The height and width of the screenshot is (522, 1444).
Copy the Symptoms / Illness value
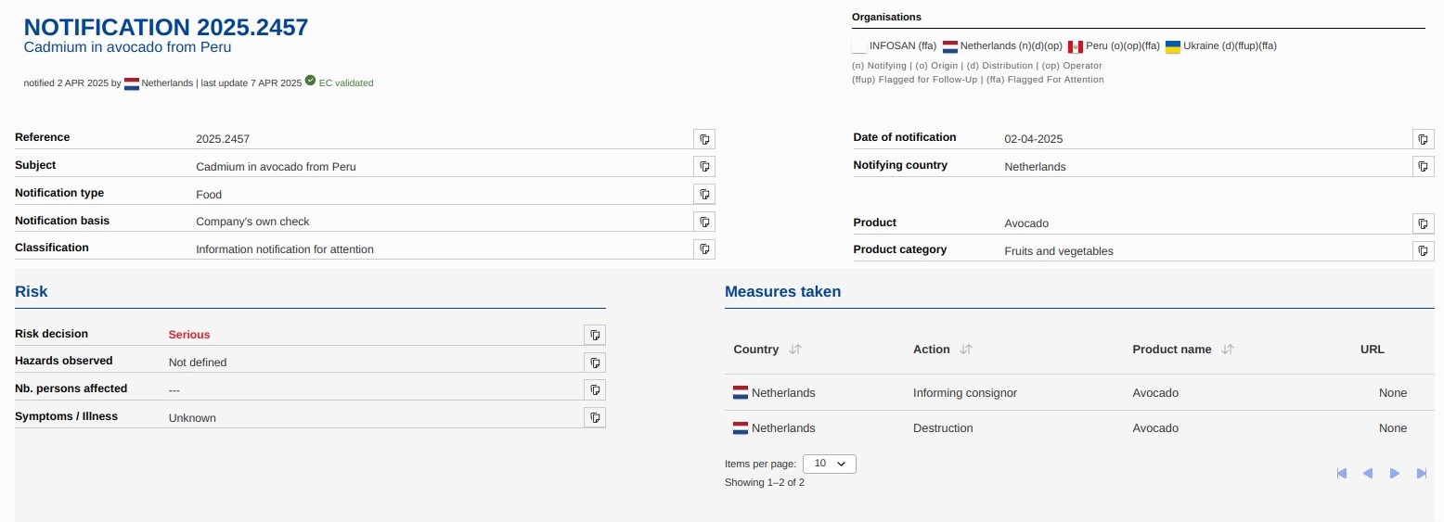click(595, 417)
